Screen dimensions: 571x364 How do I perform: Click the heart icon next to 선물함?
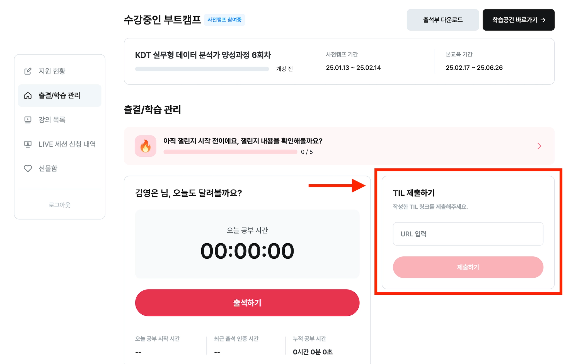point(28,168)
